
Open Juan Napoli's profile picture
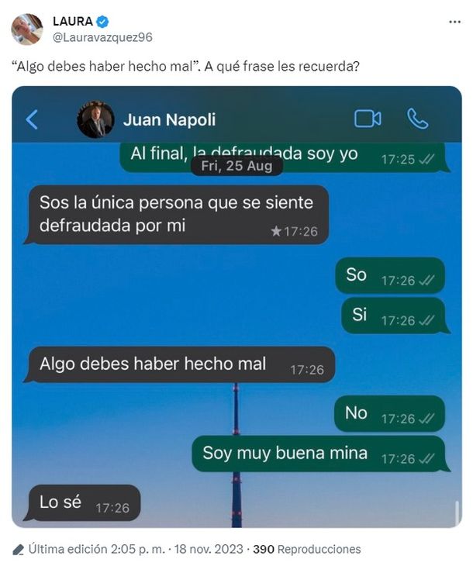coord(95,119)
